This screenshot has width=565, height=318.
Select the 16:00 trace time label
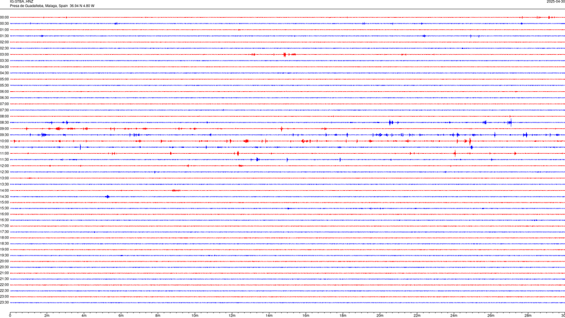pos(4,214)
